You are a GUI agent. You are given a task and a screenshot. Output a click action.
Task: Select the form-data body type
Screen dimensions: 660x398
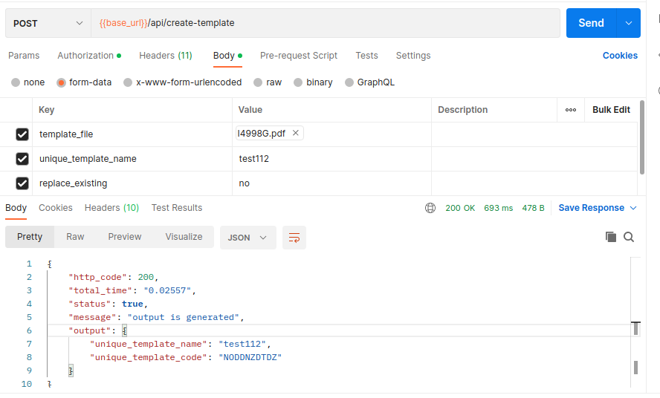click(x=84, y=82)
